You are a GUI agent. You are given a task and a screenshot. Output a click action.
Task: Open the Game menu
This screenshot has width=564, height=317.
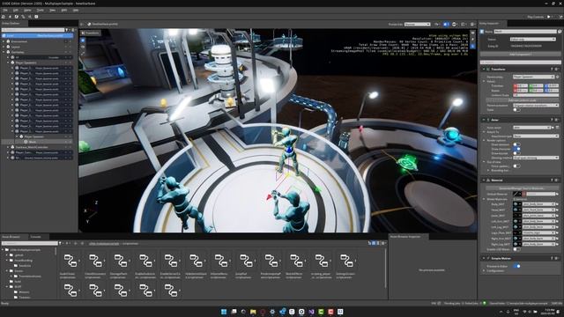(x=27, y=10)
